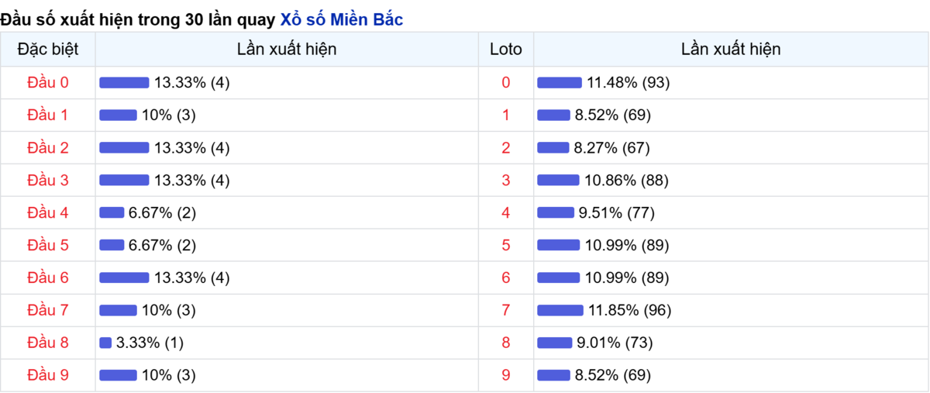This screenshot has height=393, width=930.
Task: Click the progress bar for Loto 7
Action: 560,310
